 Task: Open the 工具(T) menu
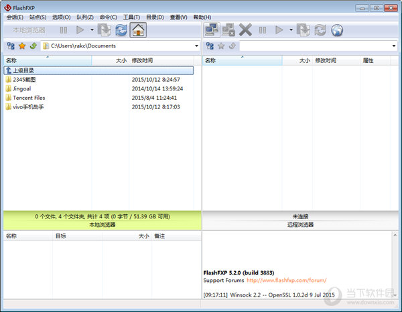[x=131, y=17]
